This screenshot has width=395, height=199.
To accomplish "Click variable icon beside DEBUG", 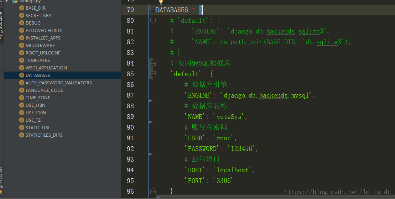I will point(22,23).
